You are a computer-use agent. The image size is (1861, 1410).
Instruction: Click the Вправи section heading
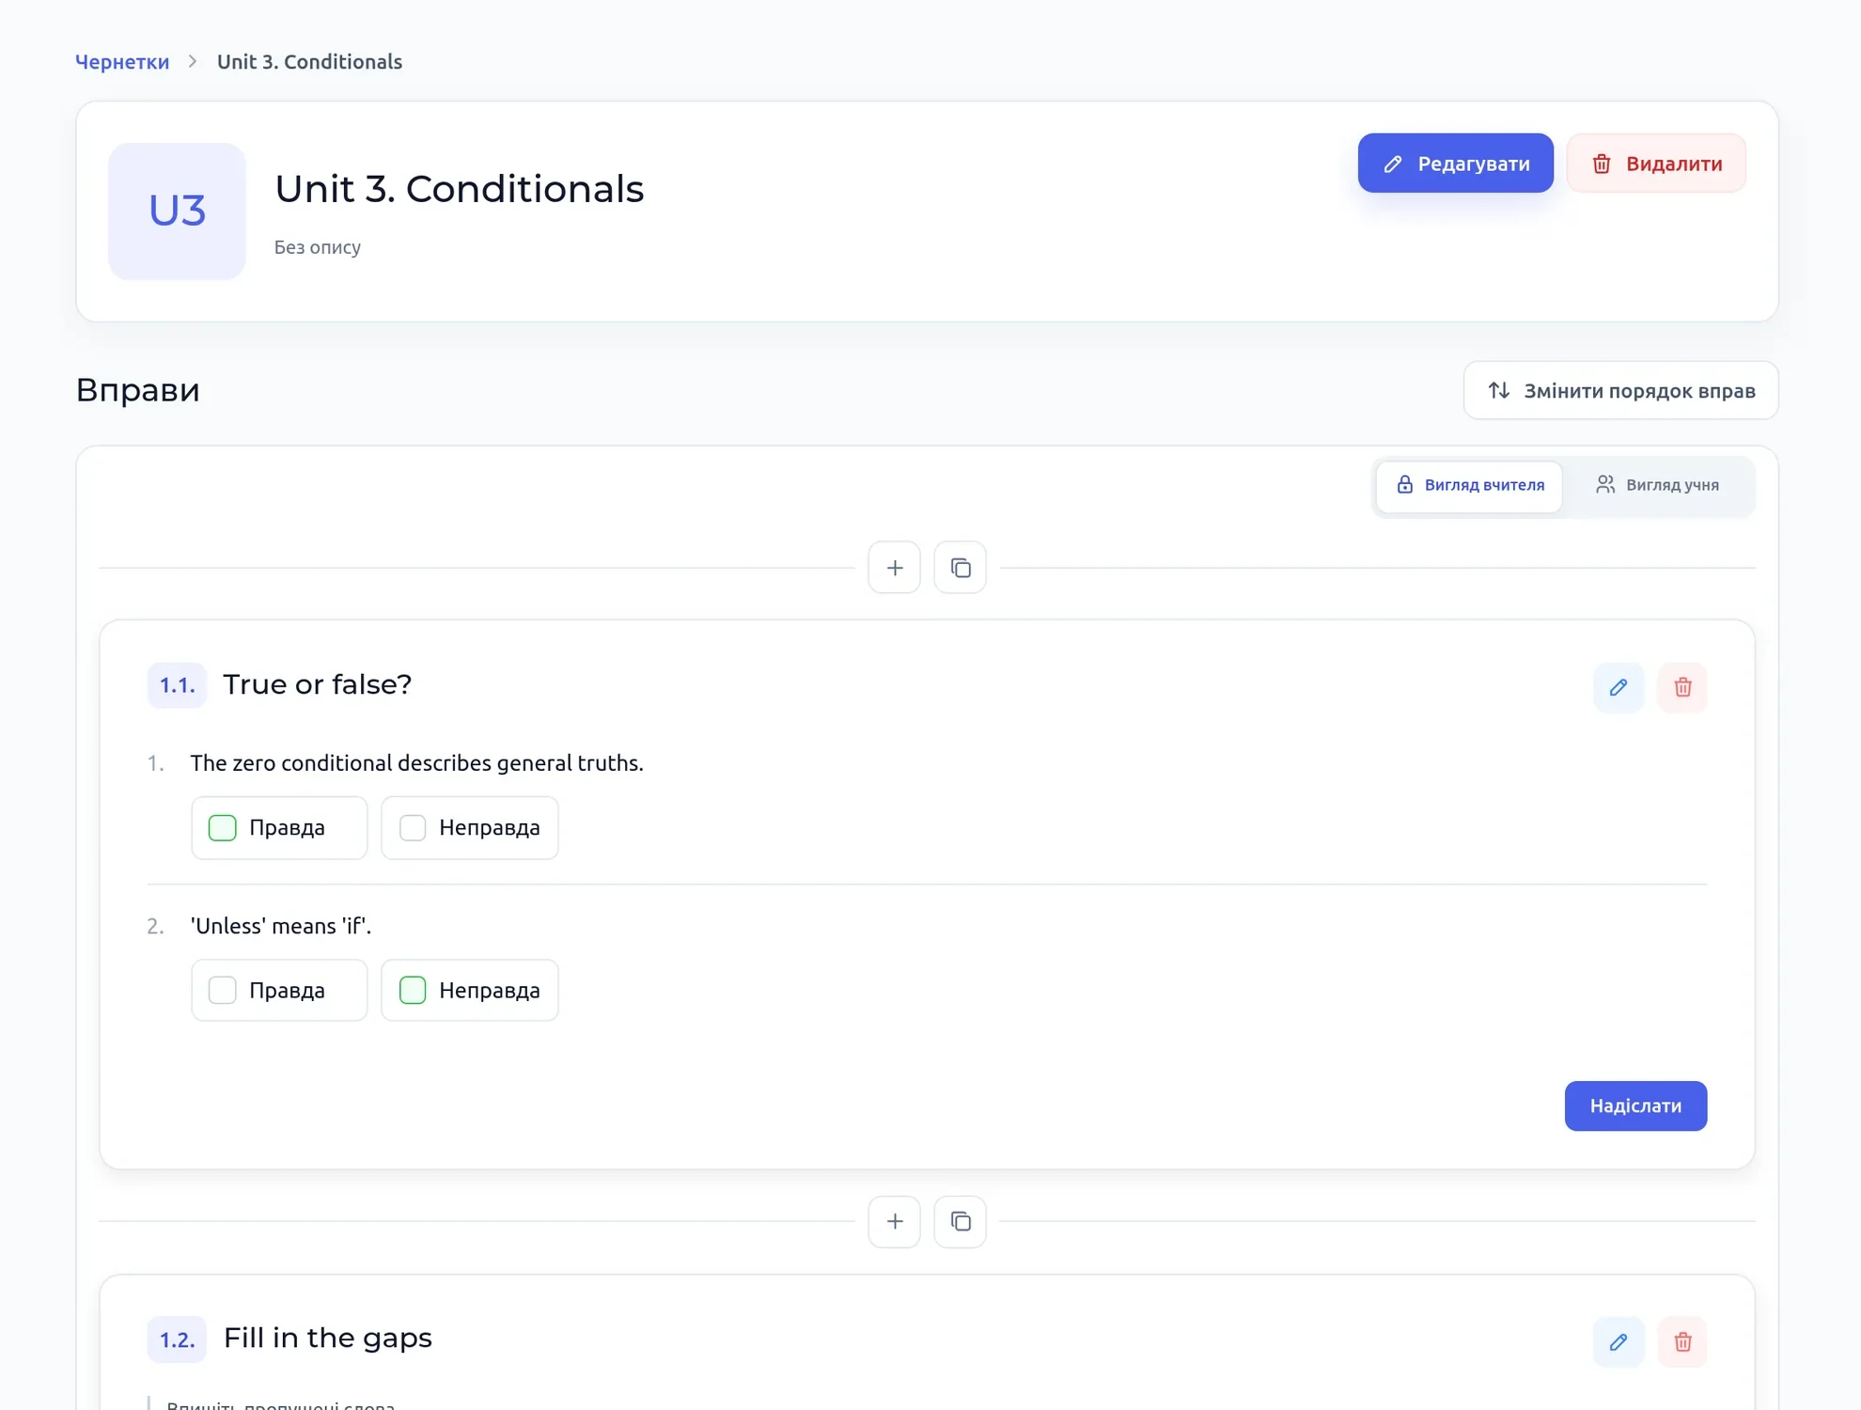pyautogui.click(x=137, y=390)
